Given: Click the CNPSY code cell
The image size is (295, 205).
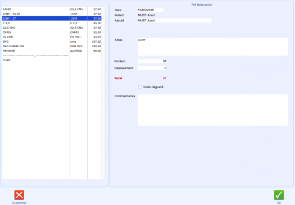Looking at the screenshot, I should click(79, 33).
